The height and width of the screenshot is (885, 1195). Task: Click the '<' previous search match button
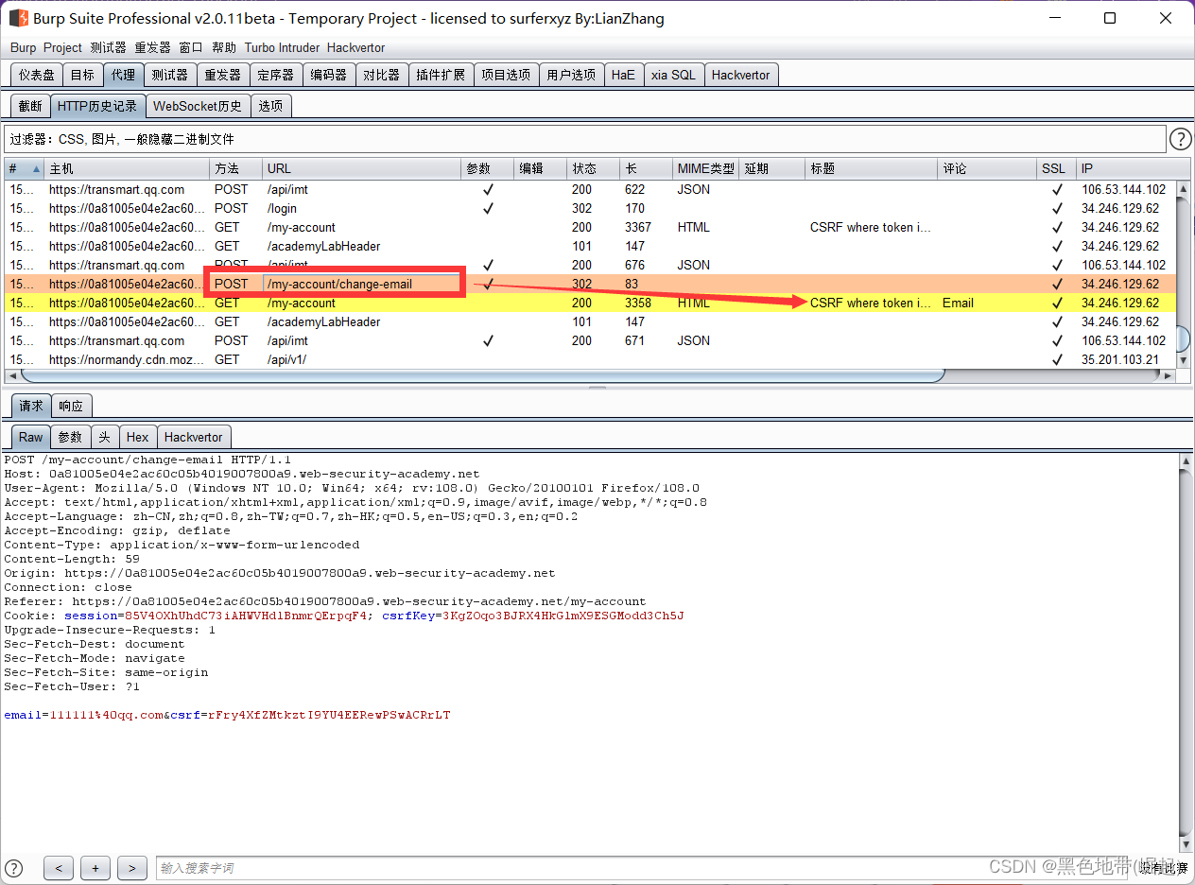59,868
